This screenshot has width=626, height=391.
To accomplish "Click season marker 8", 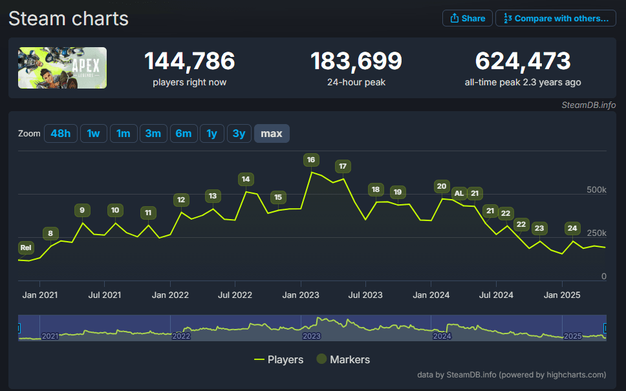I will [50, 233].
